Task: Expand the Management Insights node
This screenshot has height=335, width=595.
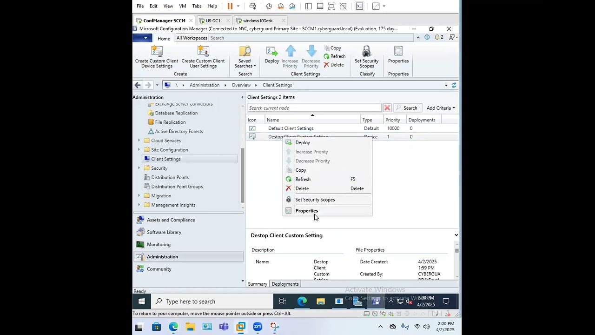Action: 139,205
